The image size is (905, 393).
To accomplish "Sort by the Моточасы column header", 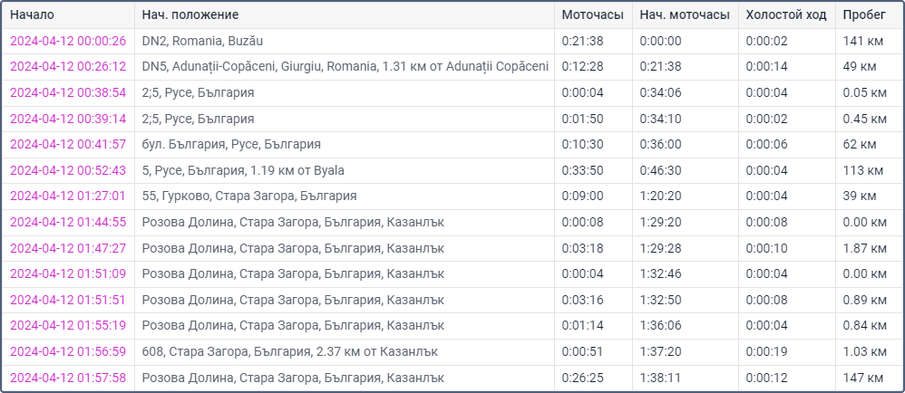I will (592, 15).
